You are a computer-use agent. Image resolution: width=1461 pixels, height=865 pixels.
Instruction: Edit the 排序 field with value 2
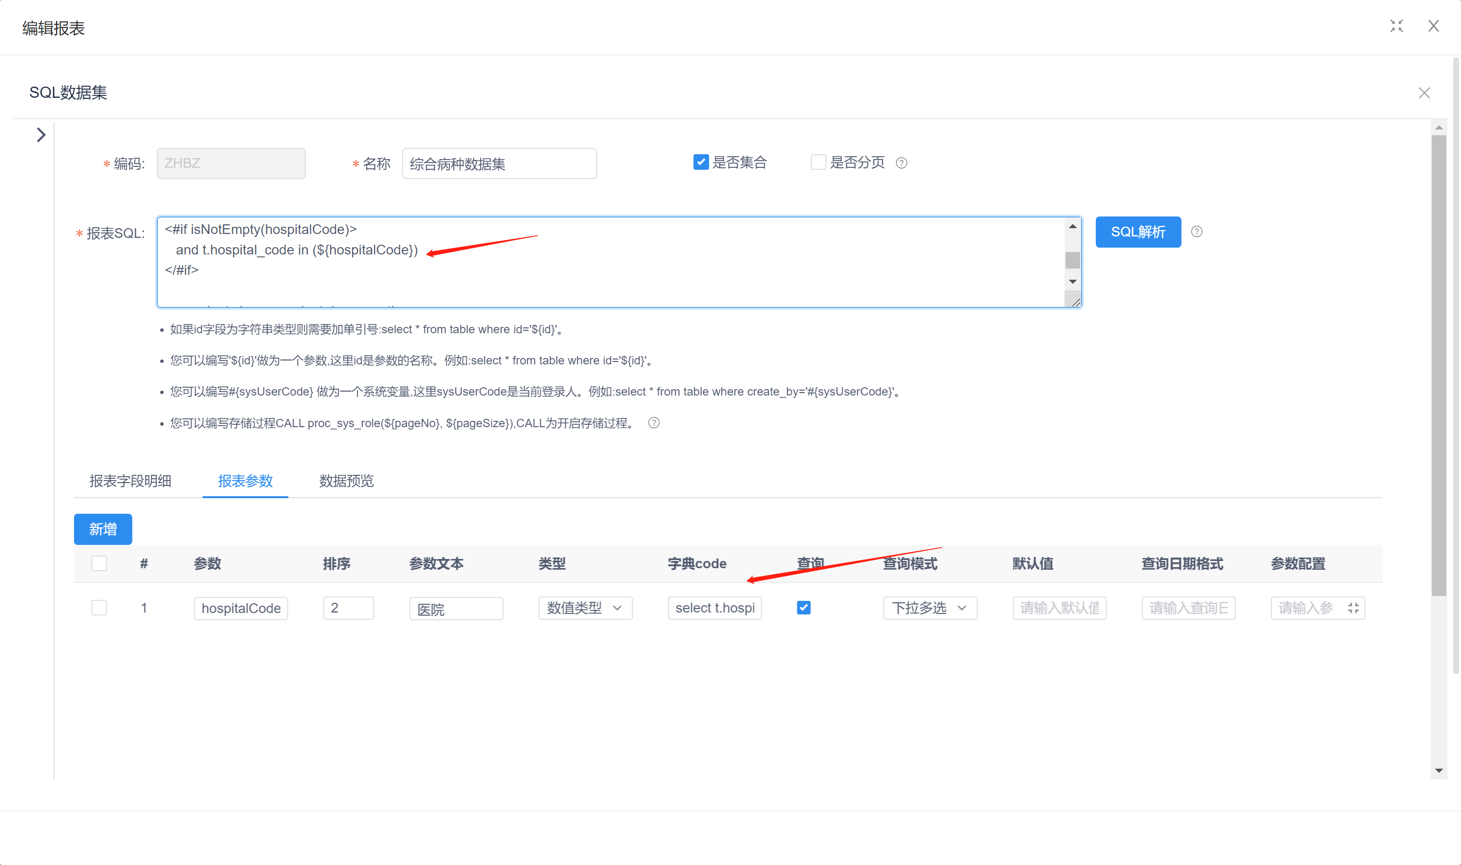[348, 608]
